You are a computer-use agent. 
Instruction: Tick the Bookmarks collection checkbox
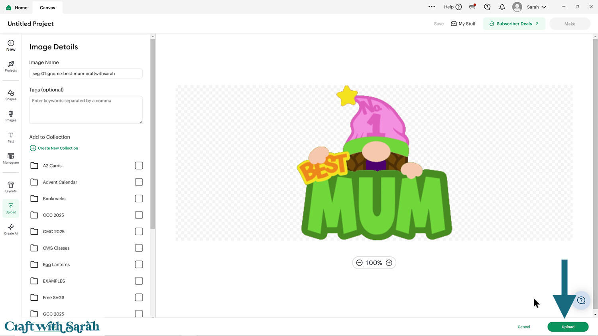coord(139,199)
